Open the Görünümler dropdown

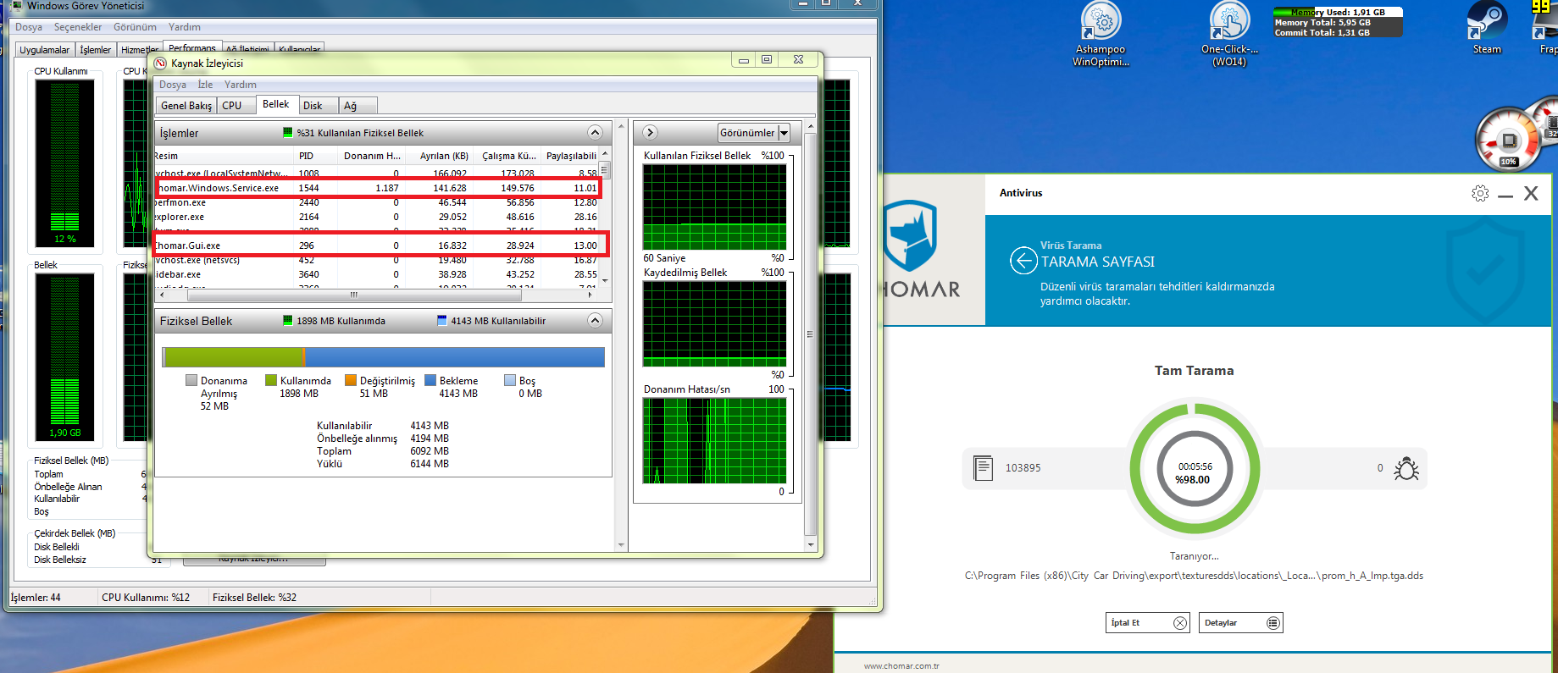pyautogui.click(x=754, y=133)
